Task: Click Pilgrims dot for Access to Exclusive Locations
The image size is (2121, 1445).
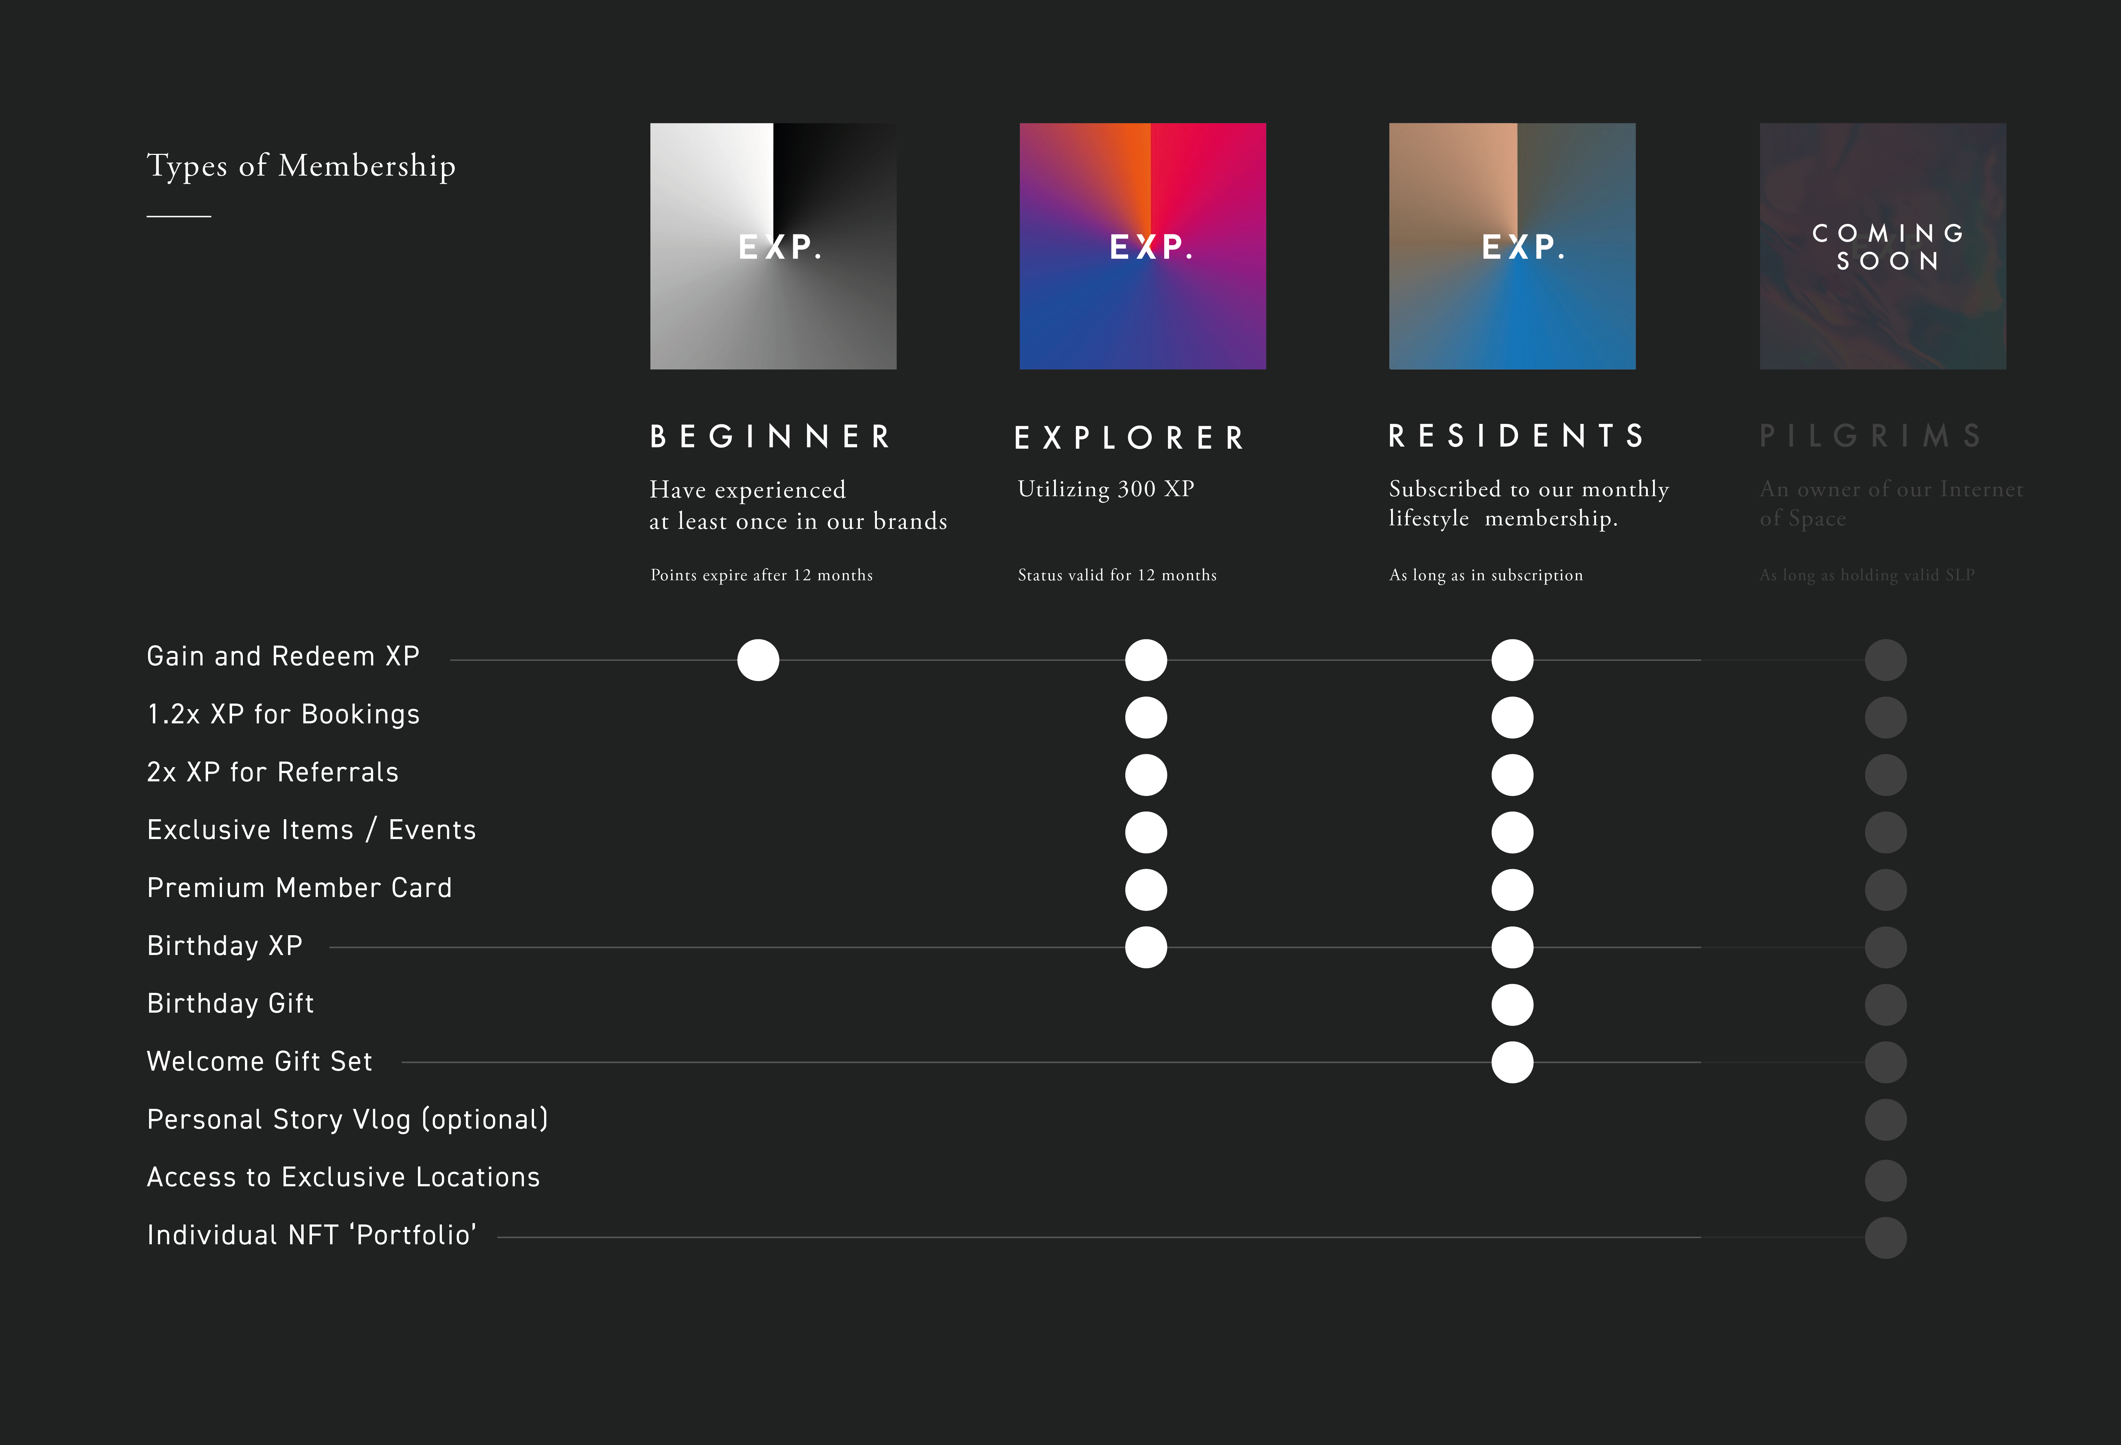Action: coord(1885,1180)
